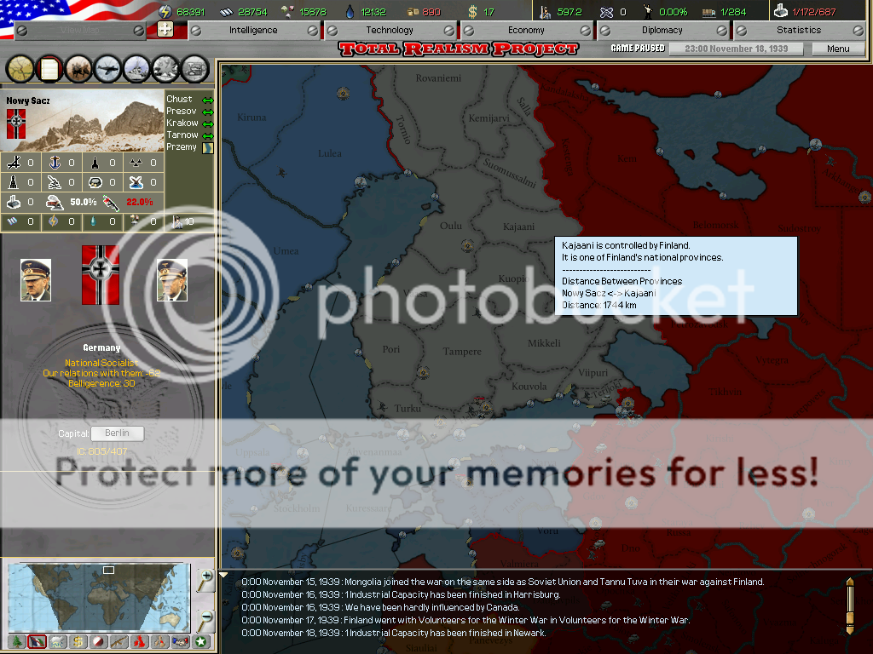Toggle the weather overlay cloud icon
873x654 pixels.
(56, 640)
